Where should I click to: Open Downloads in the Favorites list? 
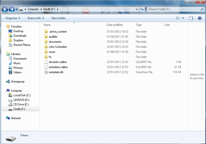[20, 36]
